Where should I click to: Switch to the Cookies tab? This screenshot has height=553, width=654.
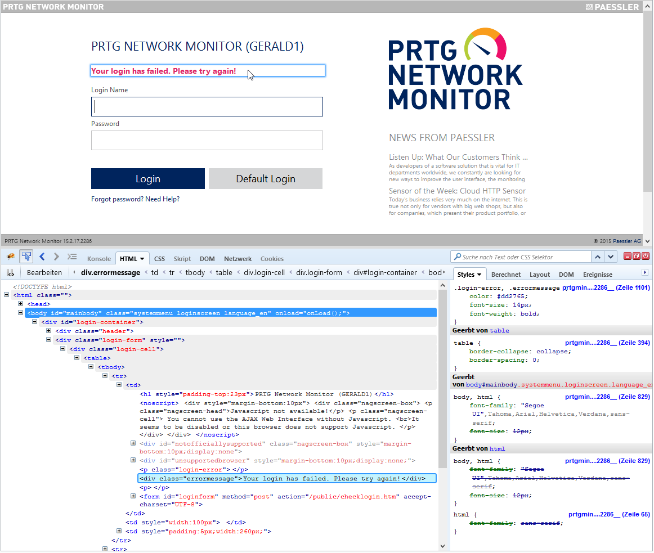(x=272, y=259)
